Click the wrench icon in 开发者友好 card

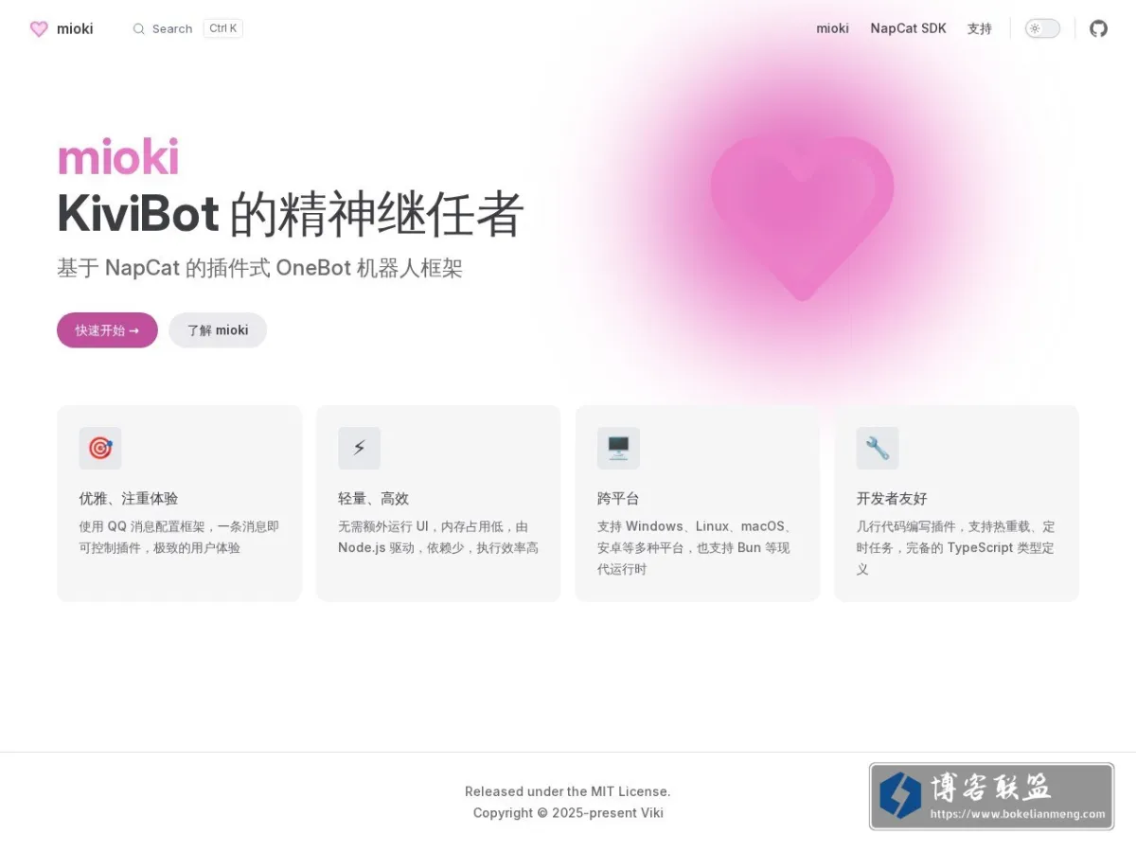coord(878,448)
